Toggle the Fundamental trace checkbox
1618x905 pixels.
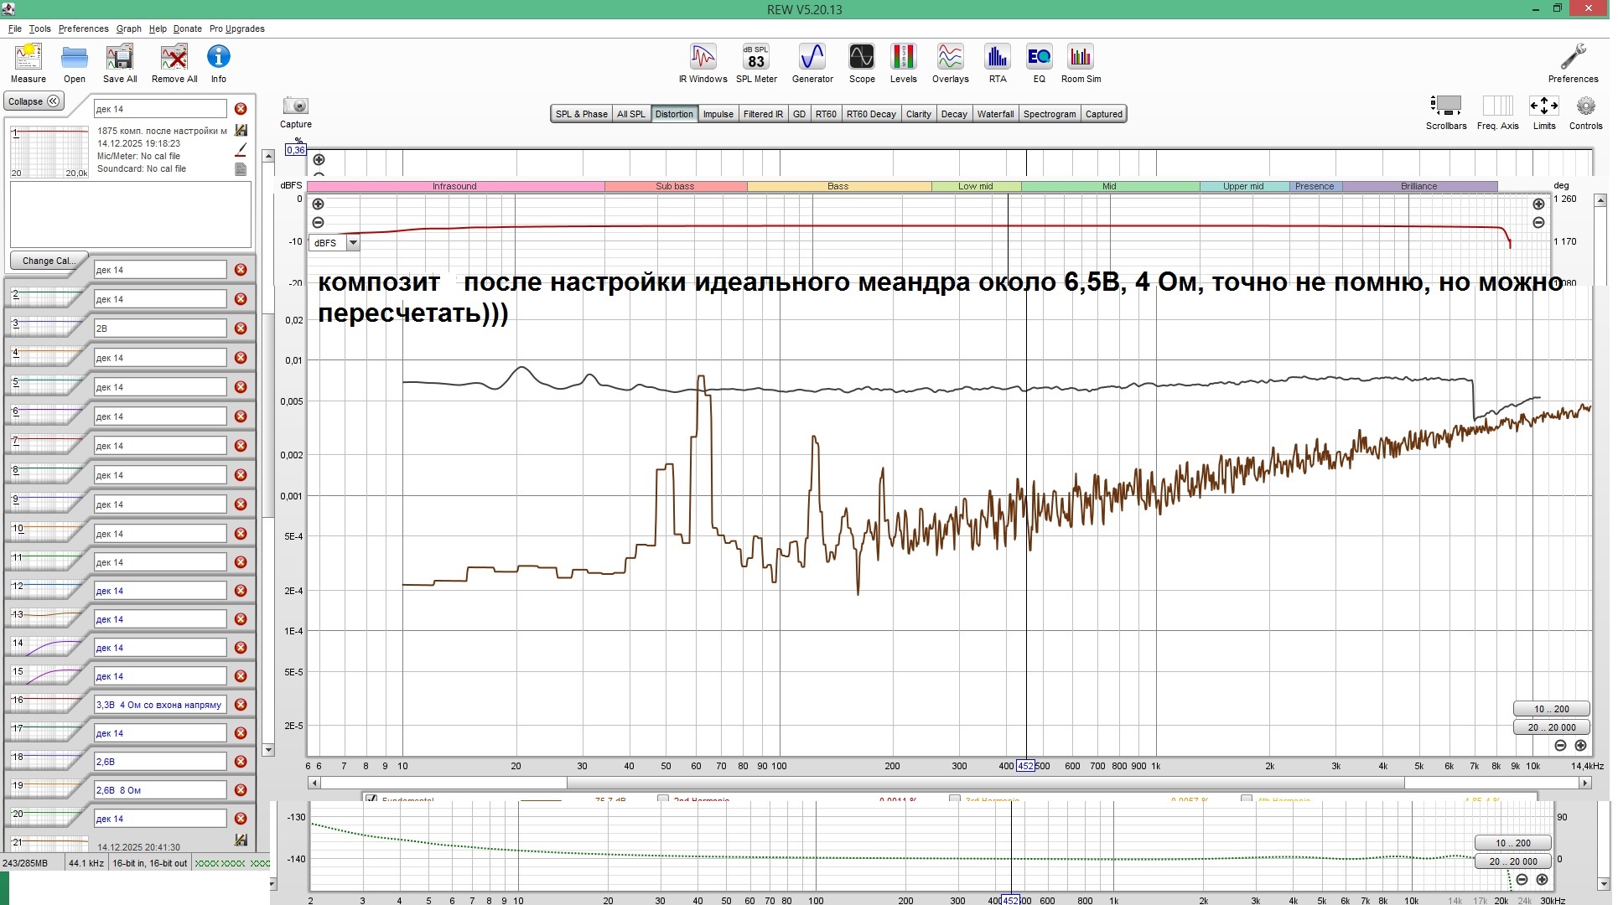click(371, 799)
